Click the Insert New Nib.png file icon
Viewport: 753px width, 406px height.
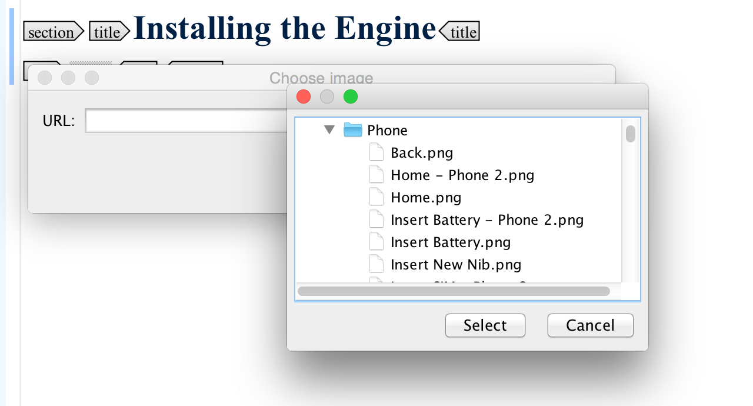click(x=376, y=264)
